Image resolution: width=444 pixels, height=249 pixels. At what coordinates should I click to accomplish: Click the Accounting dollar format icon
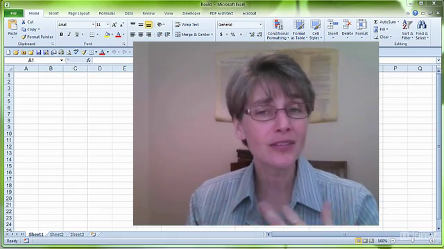[x=221, y=35]
